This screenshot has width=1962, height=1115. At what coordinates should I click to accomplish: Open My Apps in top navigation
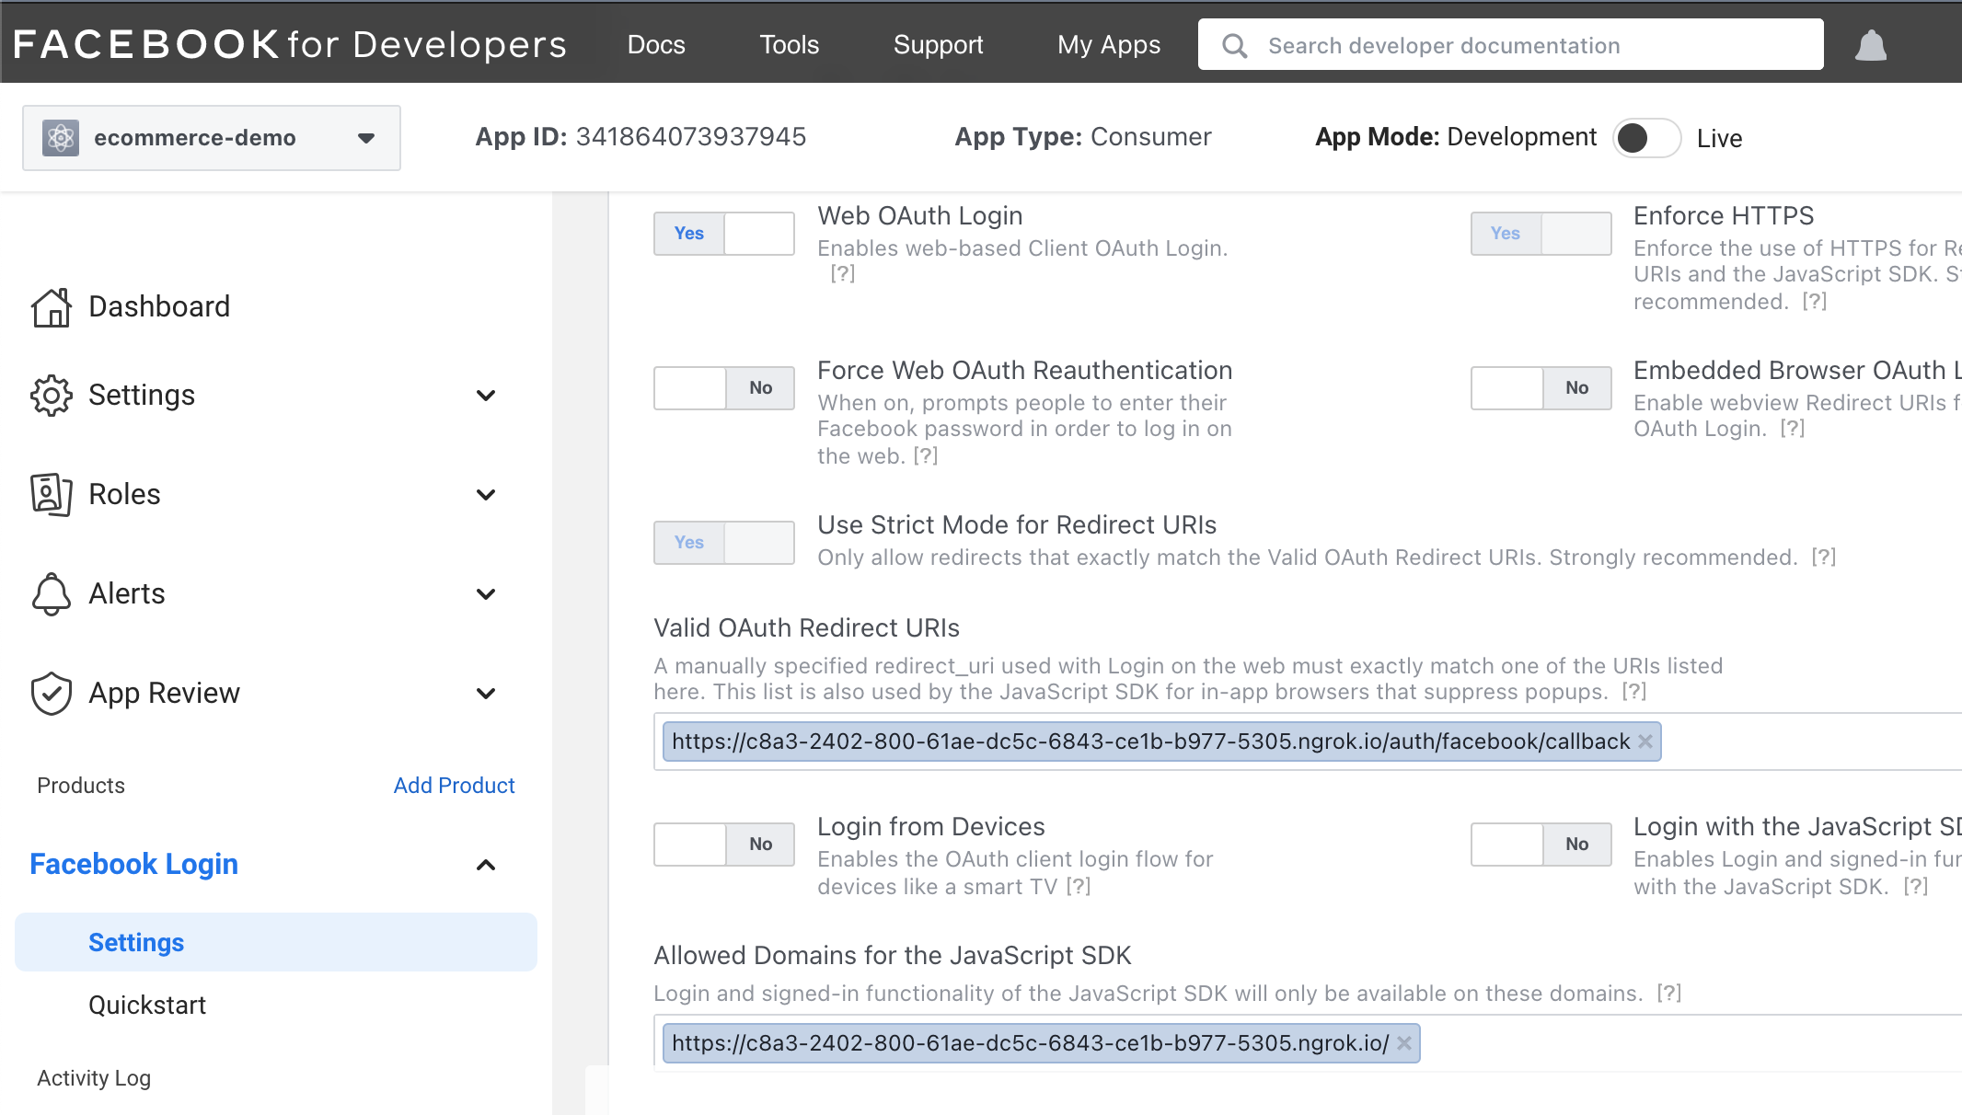(1109, 45)
